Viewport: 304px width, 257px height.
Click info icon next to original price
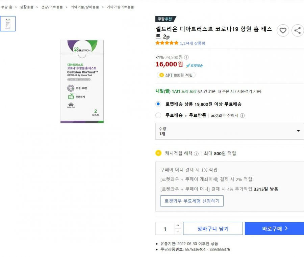(186, 57)
